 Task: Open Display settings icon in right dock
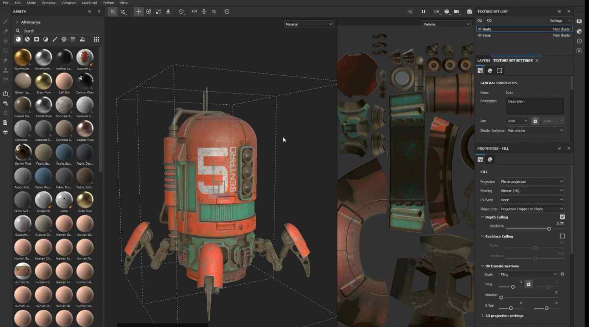tap(579, 22)
